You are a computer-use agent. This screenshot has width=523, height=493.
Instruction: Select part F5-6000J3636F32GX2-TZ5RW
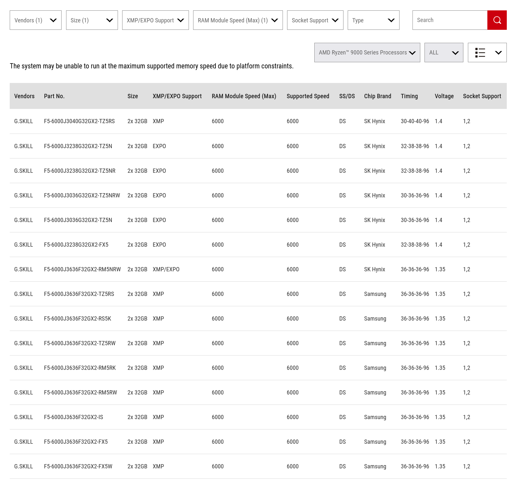80,343
